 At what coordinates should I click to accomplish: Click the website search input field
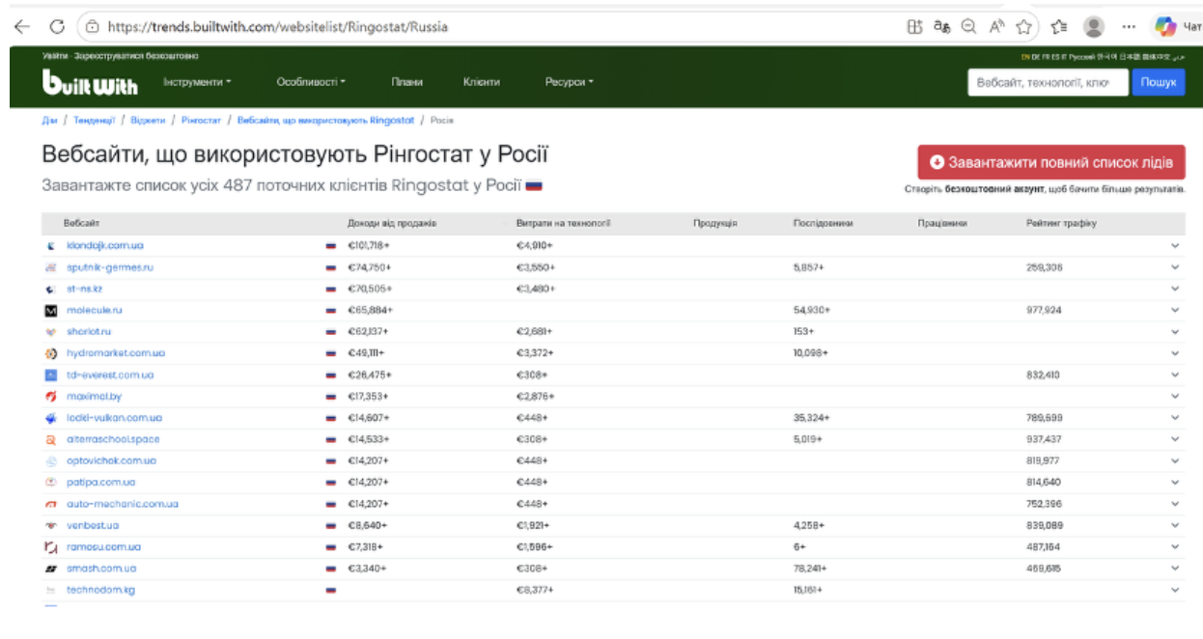tap(1048, 83)
